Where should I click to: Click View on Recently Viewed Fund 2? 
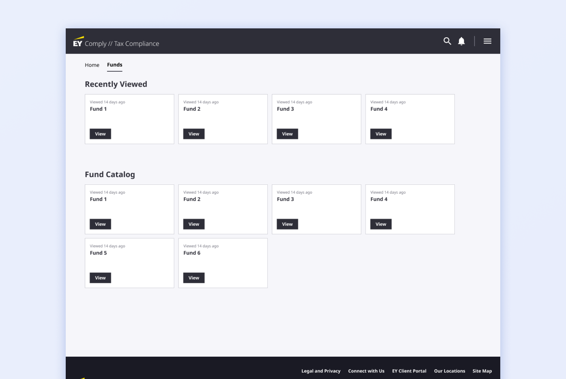[194, 134]
